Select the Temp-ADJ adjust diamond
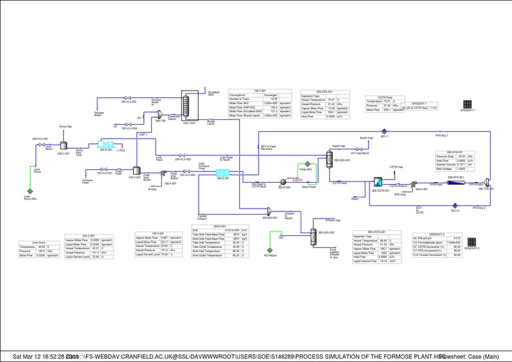 (307, 164)
